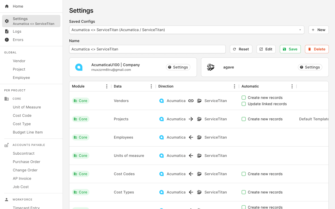Click the Core badge in Vendors row
The image size is (335, 209).
[x=81, y=101]
